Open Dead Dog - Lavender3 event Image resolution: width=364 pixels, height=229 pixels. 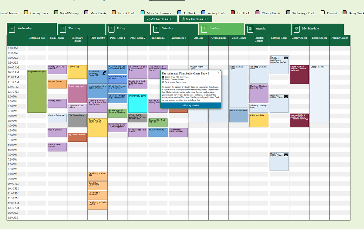(x=97, y=186)
